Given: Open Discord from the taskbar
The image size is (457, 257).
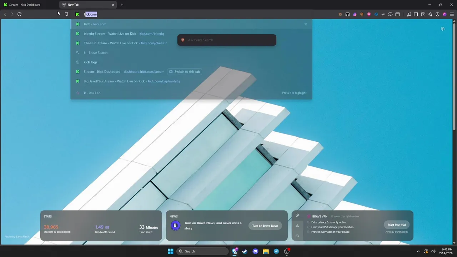Looking at the screenshot, I should tap(255, 251).
